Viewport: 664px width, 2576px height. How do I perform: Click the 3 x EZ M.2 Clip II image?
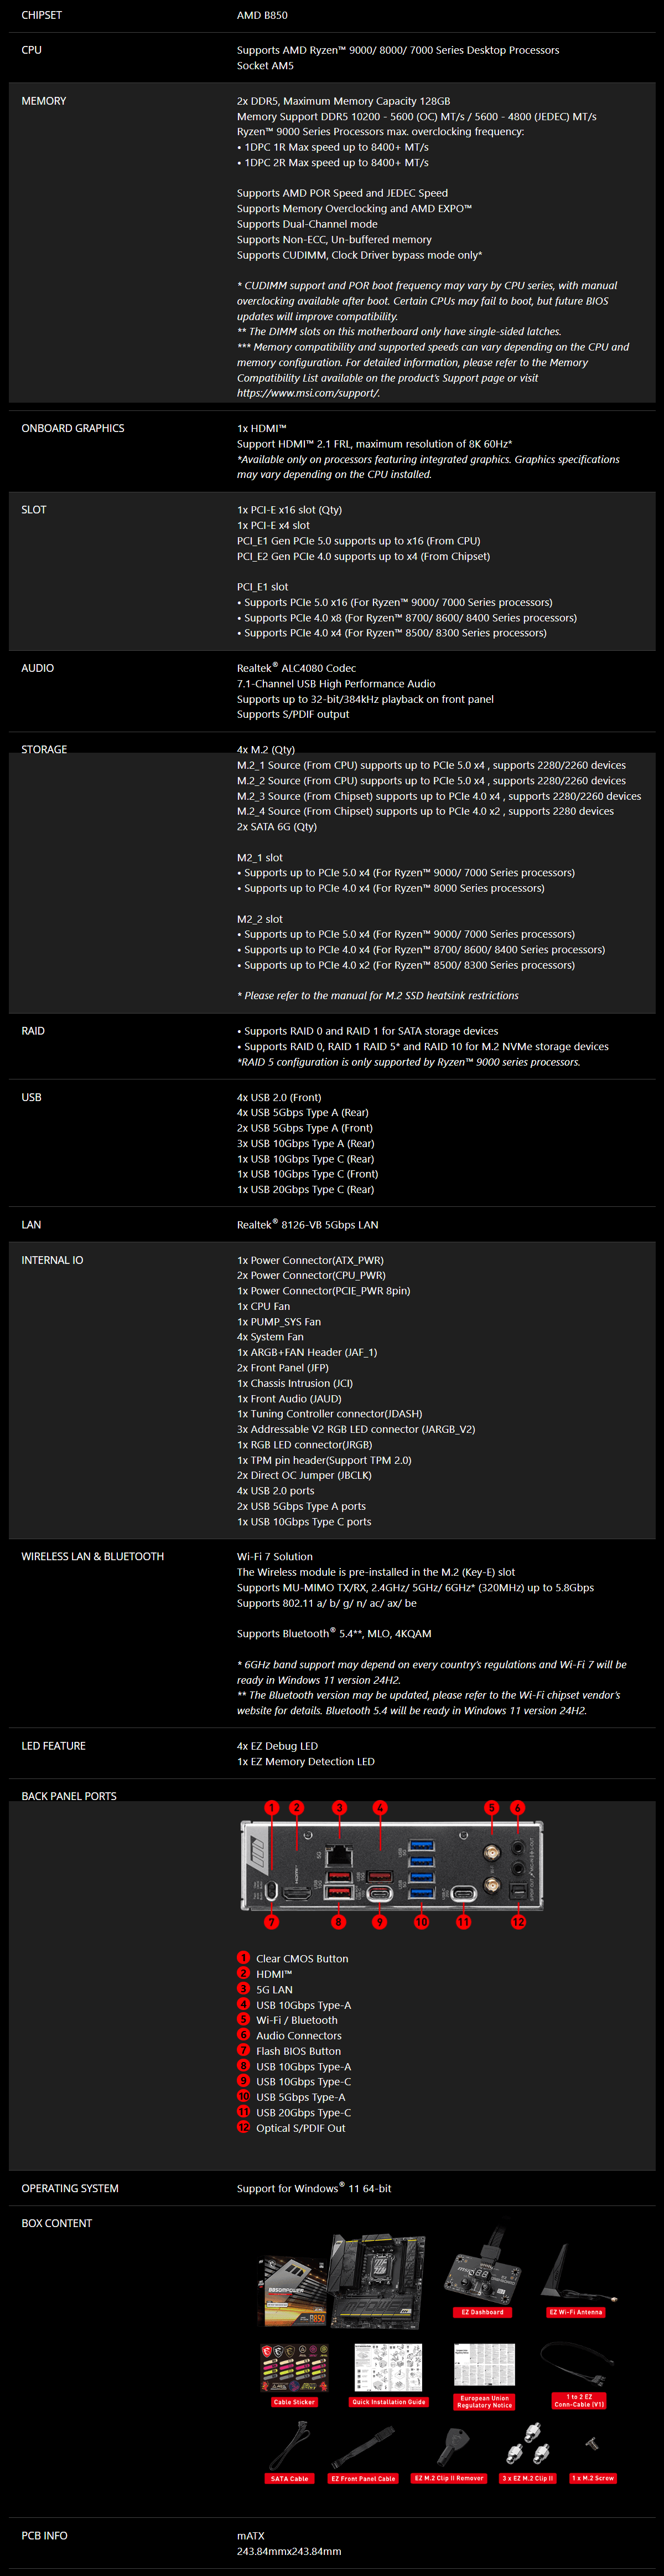coord(527,2444)
